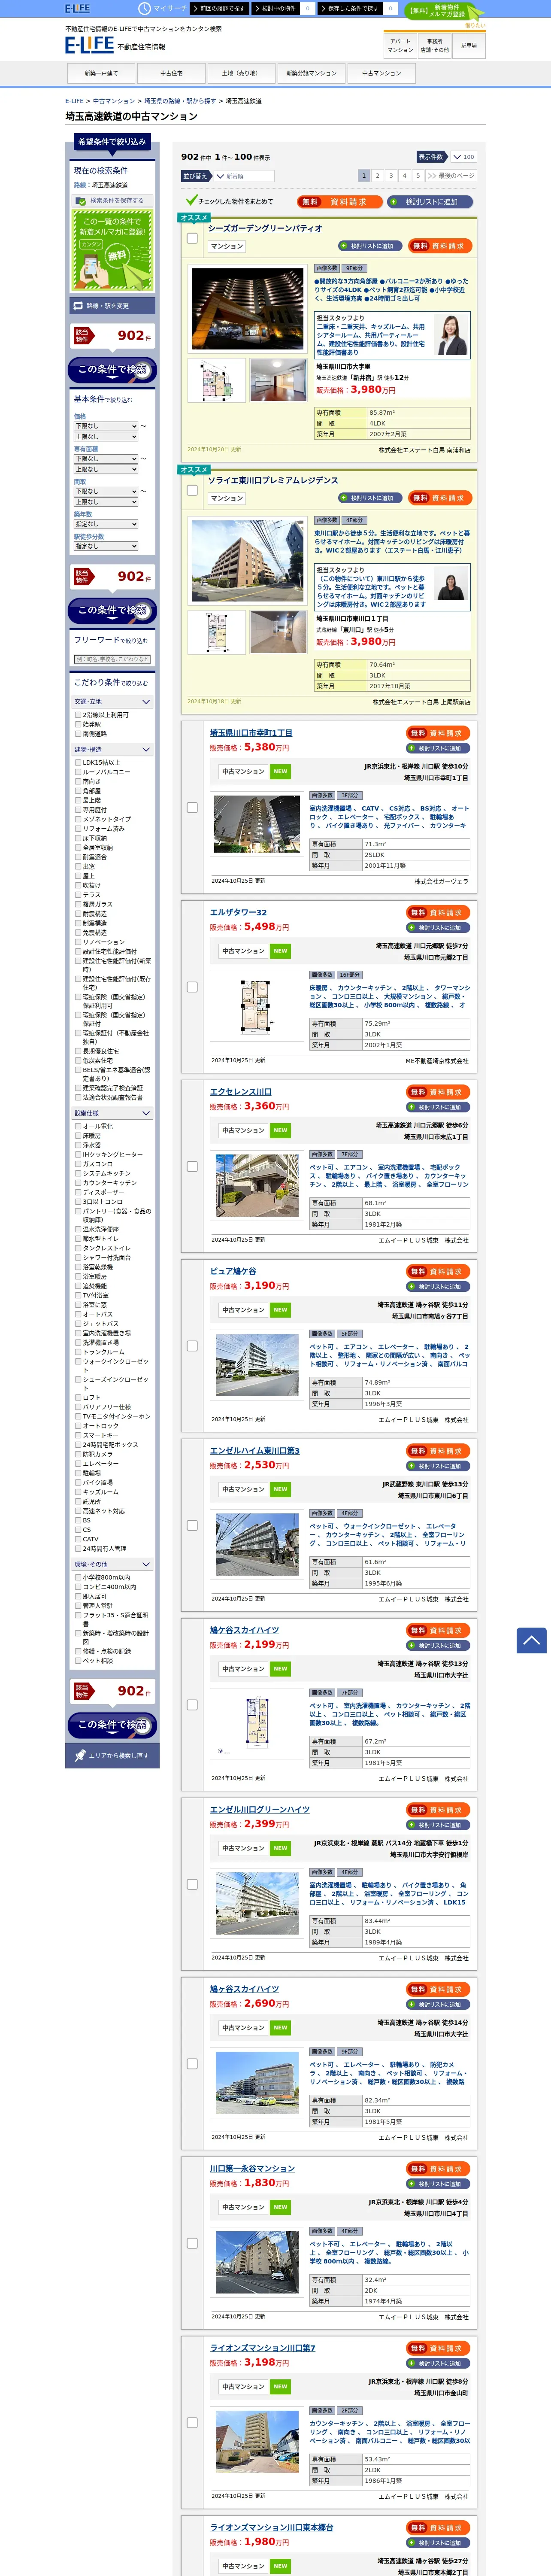Click the newsletter registration banner in the sidebar
This screenshot has width=551, height=2576.
(x=112, y=252)
